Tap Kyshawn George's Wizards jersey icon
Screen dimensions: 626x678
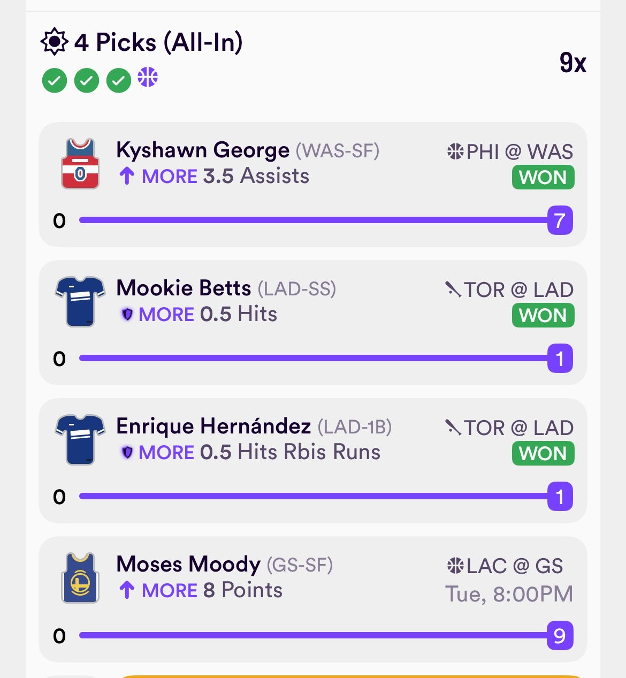80,164
